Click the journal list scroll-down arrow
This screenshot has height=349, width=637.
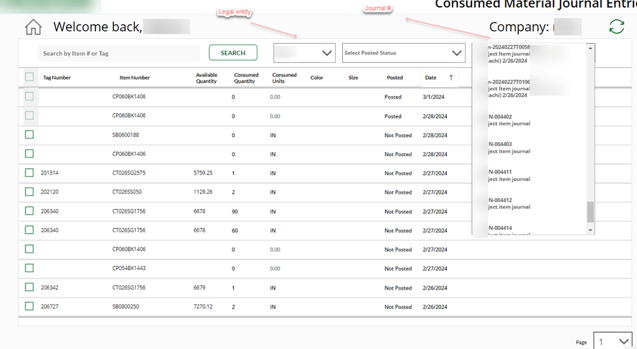click(x=590, y=230)
